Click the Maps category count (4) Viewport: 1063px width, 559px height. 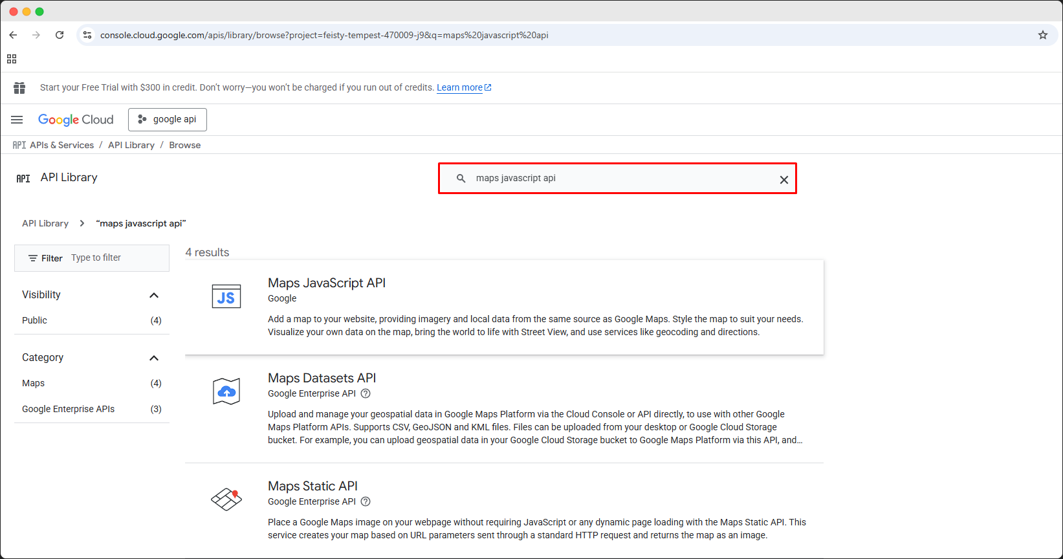pos(156,383)
